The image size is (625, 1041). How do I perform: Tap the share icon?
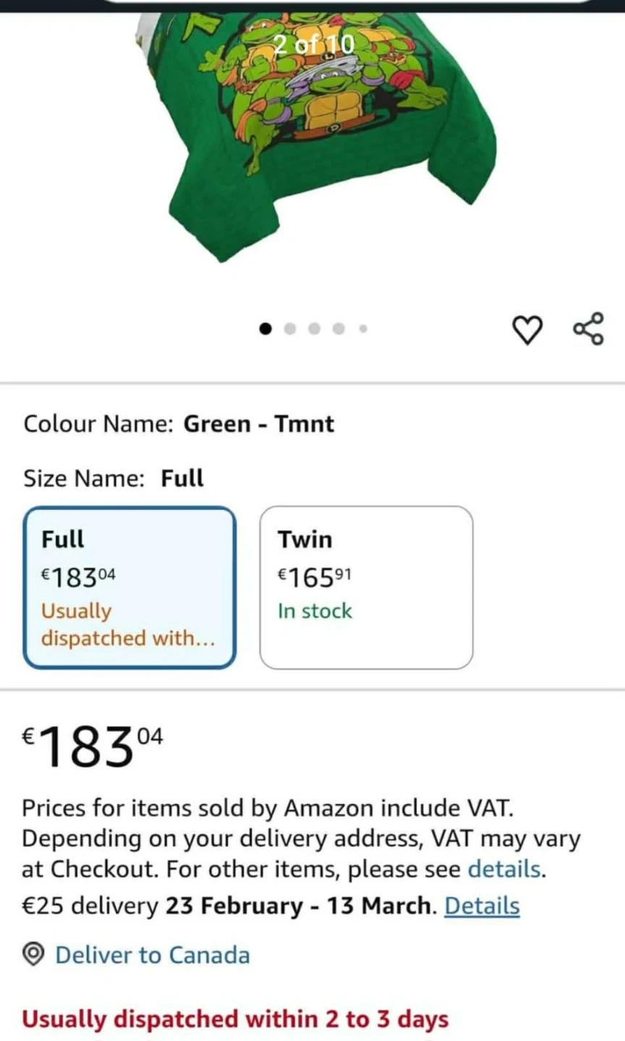[588, 329]
